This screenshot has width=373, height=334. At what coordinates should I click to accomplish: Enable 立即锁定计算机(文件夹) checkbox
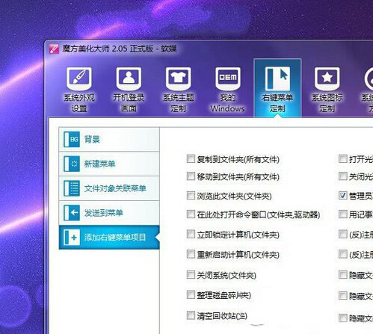pos(191,234)
